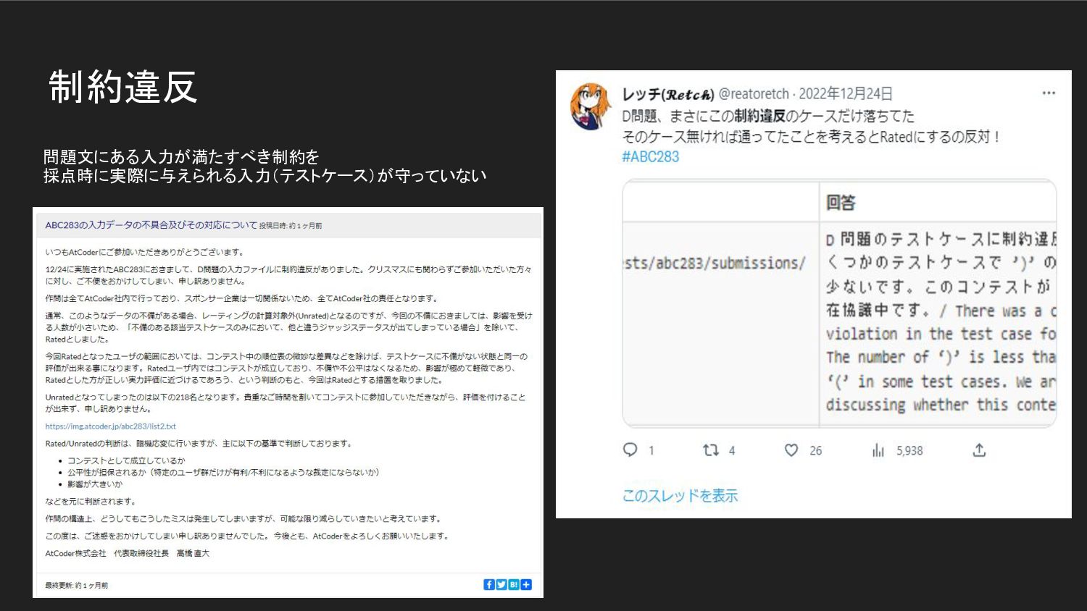Open the レッチ(Retch) display name

668,94
